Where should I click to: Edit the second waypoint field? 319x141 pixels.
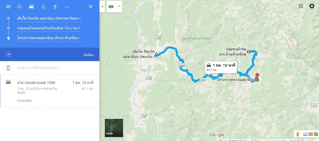coord(49,28)
